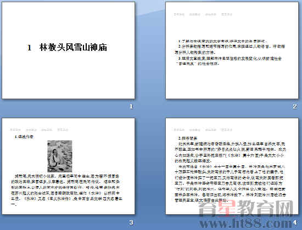This screenshot has width=302, height=230.
Task: Click the last navigation tab on slide 4
Action: pyautogui.click(x=226, y=130)
